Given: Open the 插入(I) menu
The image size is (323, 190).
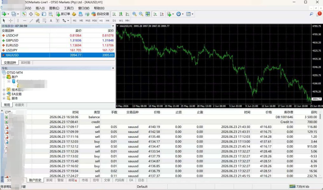Looking at the screenshot, I should pos(40,8).
